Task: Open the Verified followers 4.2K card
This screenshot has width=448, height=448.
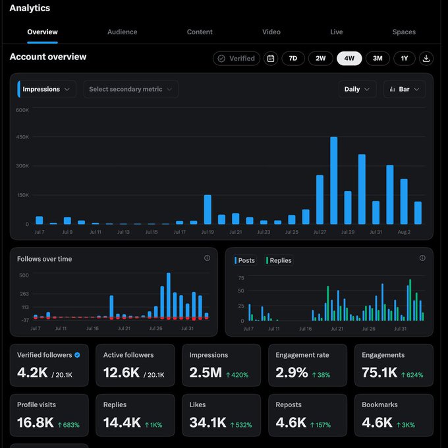Action: click(x=49, y=365)
